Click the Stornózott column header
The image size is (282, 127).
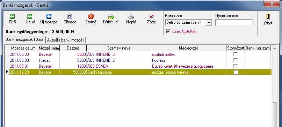(236, 48)
